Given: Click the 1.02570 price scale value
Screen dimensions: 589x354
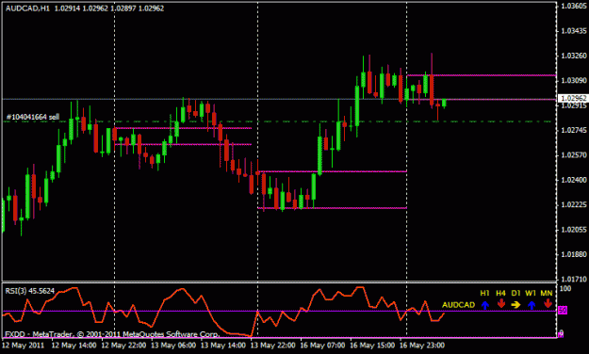Looking at the screenshot, I should [x=574, y=154].
